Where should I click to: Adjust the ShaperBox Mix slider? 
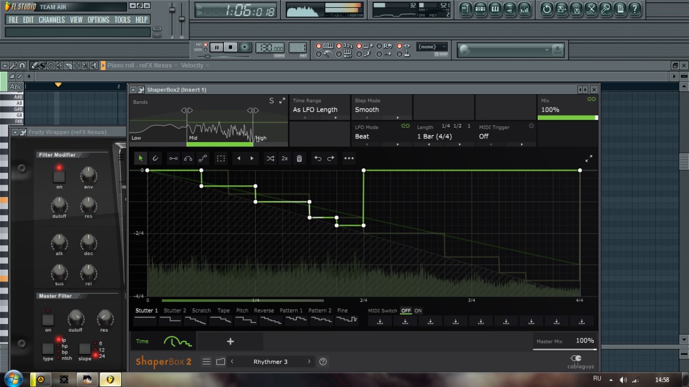point(567,117)
